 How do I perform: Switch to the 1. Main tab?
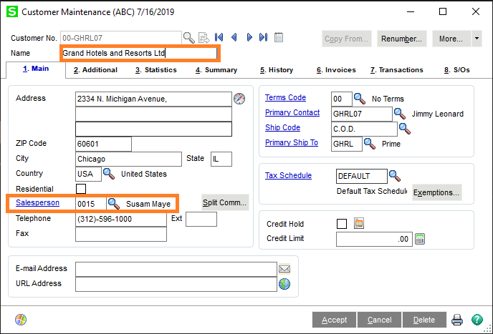click(36, 69)
